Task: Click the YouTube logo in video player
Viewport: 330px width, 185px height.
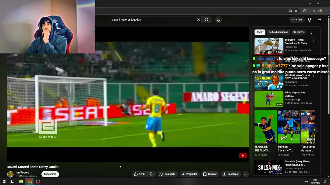Action: pos(243,155)
